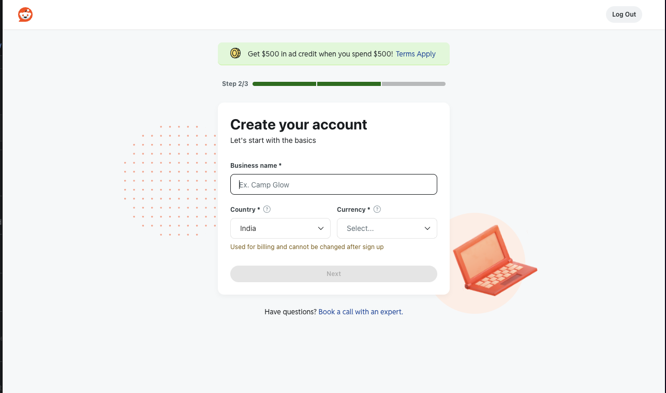Click the Country help question mark icon
The height and width of the screenshot is (393, 666).
click(267, 210)
